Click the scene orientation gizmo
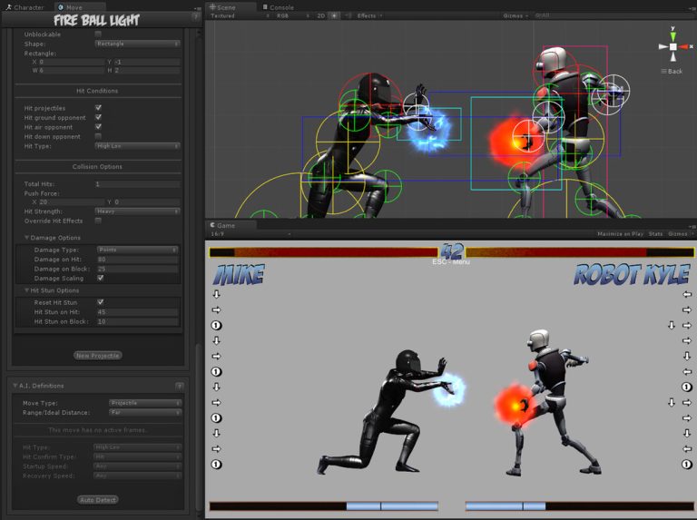This screenshot has height=520, width=697. (672, 46)
